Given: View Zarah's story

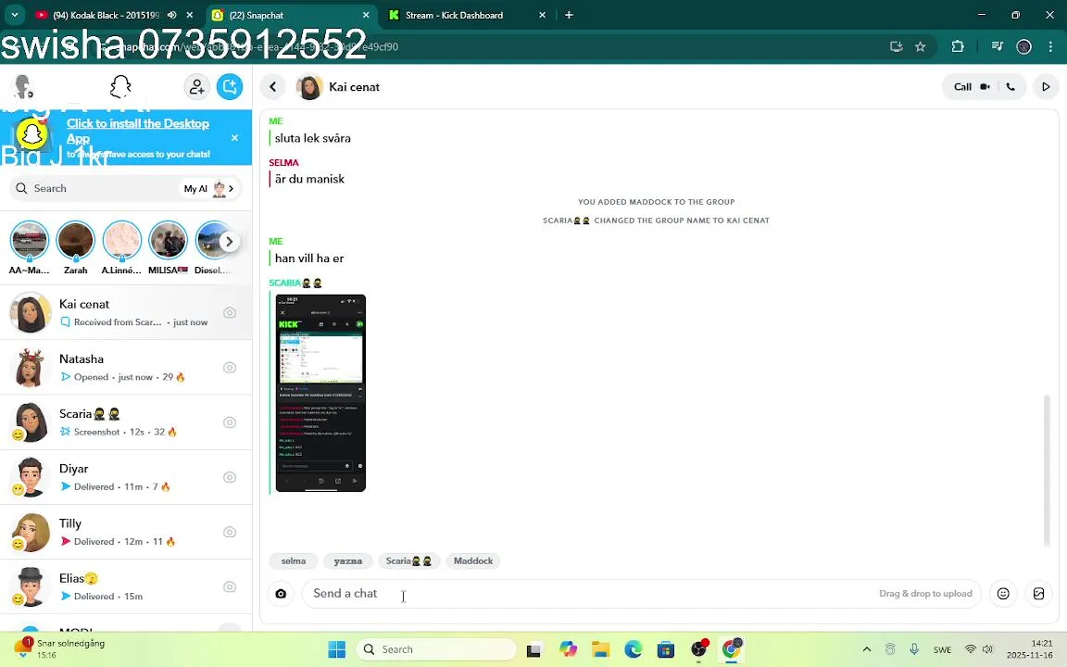Looking at the screenshot, I should [x=76, y=247].
